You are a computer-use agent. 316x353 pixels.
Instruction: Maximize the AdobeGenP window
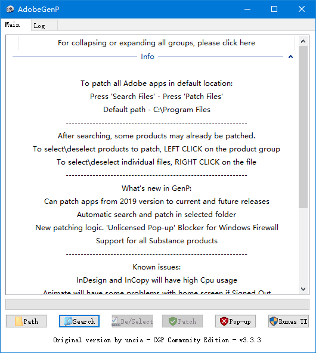[274, 9]
